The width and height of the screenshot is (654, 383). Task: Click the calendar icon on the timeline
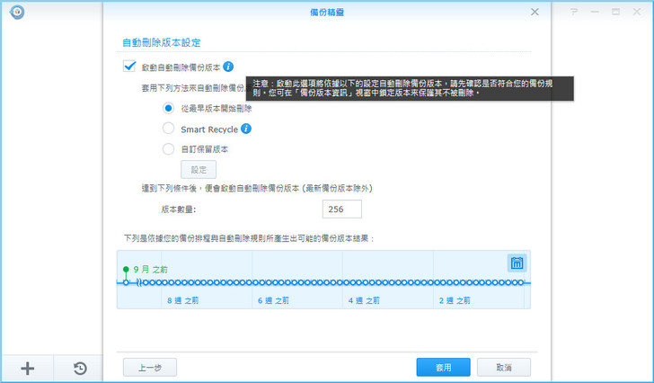point(517,263)
